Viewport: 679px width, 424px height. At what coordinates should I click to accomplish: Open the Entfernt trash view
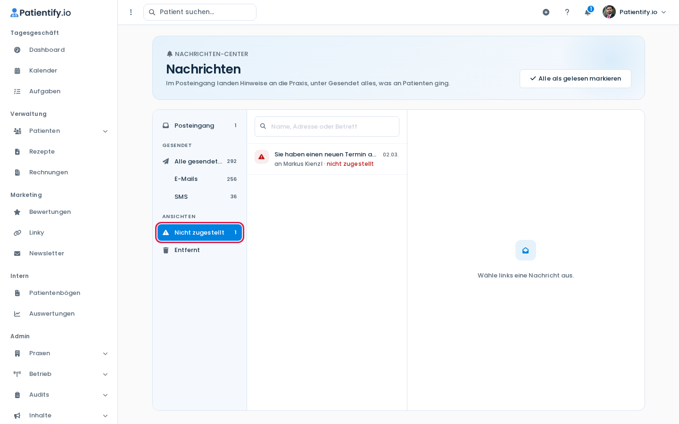tap(199, 250)
